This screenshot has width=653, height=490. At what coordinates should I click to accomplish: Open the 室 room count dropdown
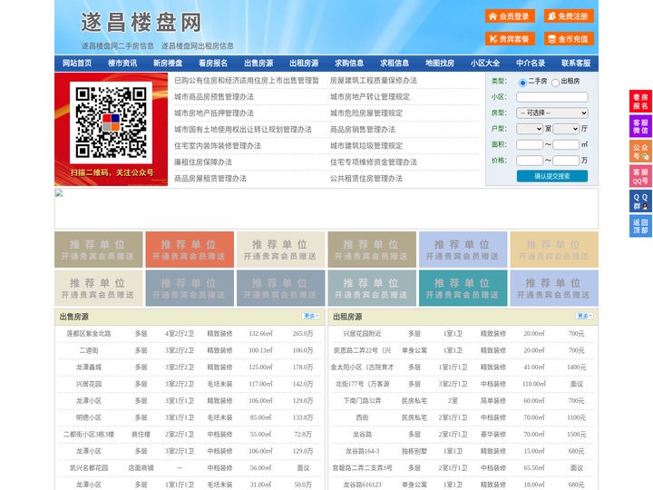(x=530, y=129)
